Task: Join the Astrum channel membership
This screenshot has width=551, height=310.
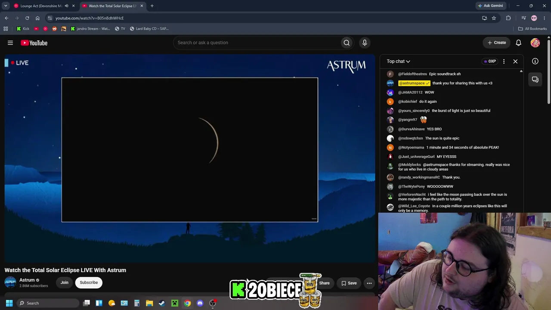Action: tap(64, 282)
